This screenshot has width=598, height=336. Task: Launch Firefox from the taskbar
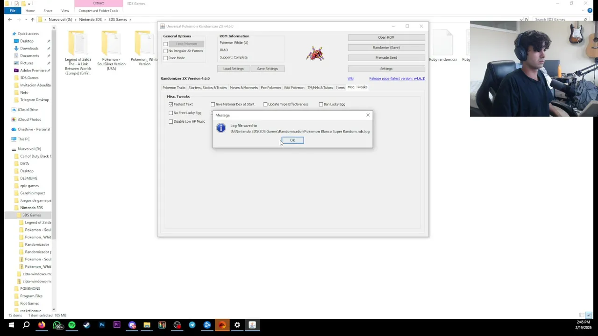(42, 325)
